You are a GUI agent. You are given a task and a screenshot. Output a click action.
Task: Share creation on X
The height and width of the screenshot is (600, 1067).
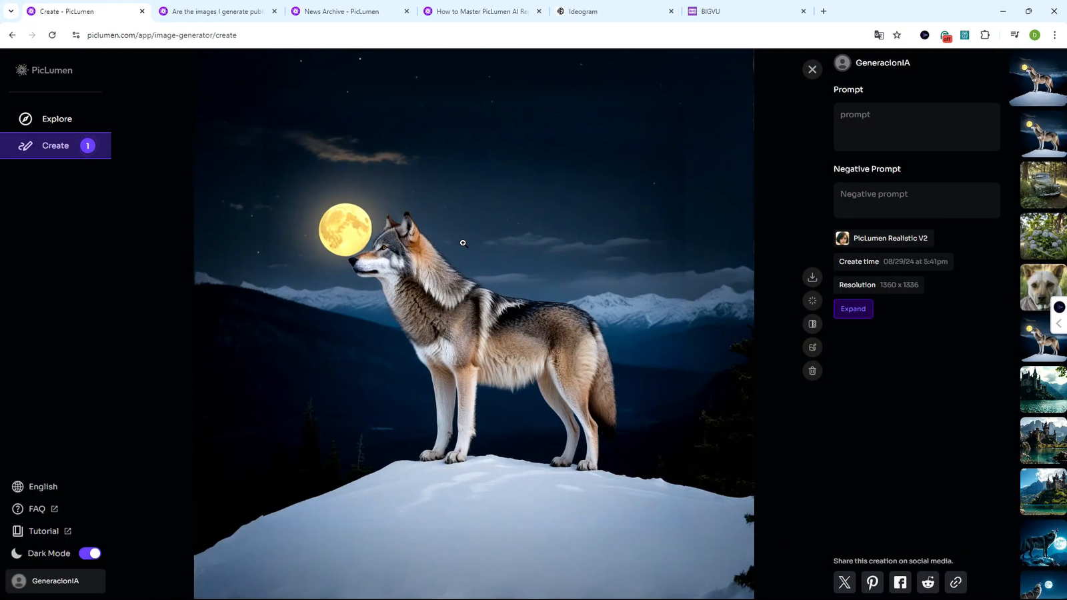tap(844, 582)
